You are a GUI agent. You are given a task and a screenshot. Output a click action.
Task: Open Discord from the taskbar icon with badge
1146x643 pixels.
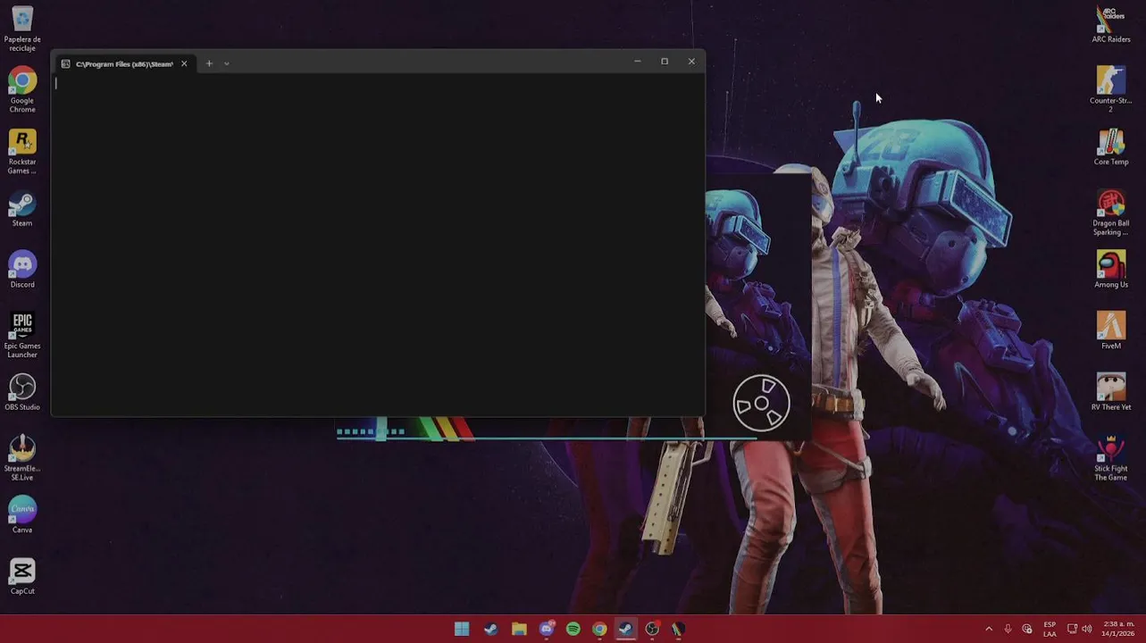pos(547,629)
